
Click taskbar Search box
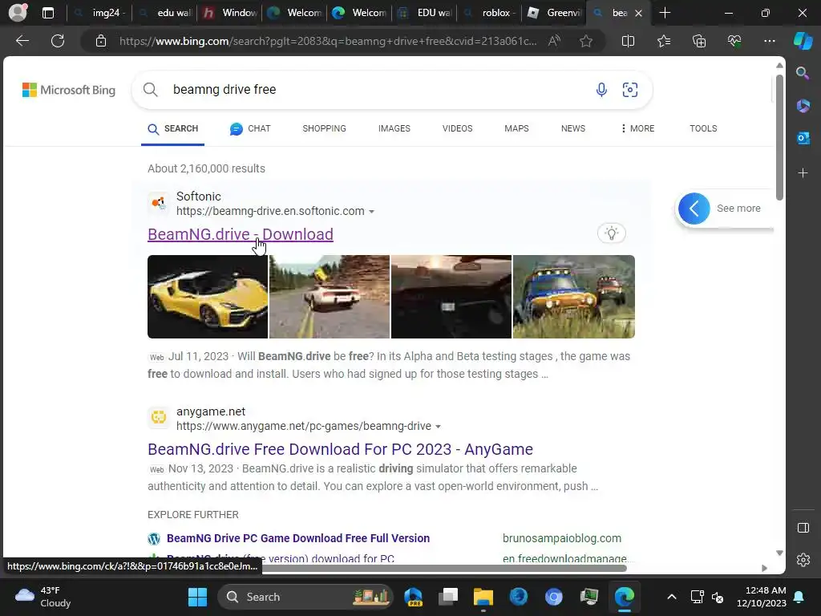pos(305,597)
